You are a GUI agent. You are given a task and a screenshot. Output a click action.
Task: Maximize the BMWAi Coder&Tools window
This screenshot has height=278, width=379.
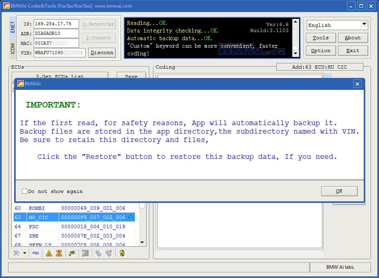pyautogui.click(x=361, y=6)
